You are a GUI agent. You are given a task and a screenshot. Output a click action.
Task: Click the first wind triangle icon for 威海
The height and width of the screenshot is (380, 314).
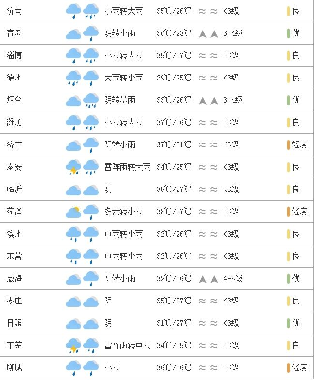[x=203, y=279]
